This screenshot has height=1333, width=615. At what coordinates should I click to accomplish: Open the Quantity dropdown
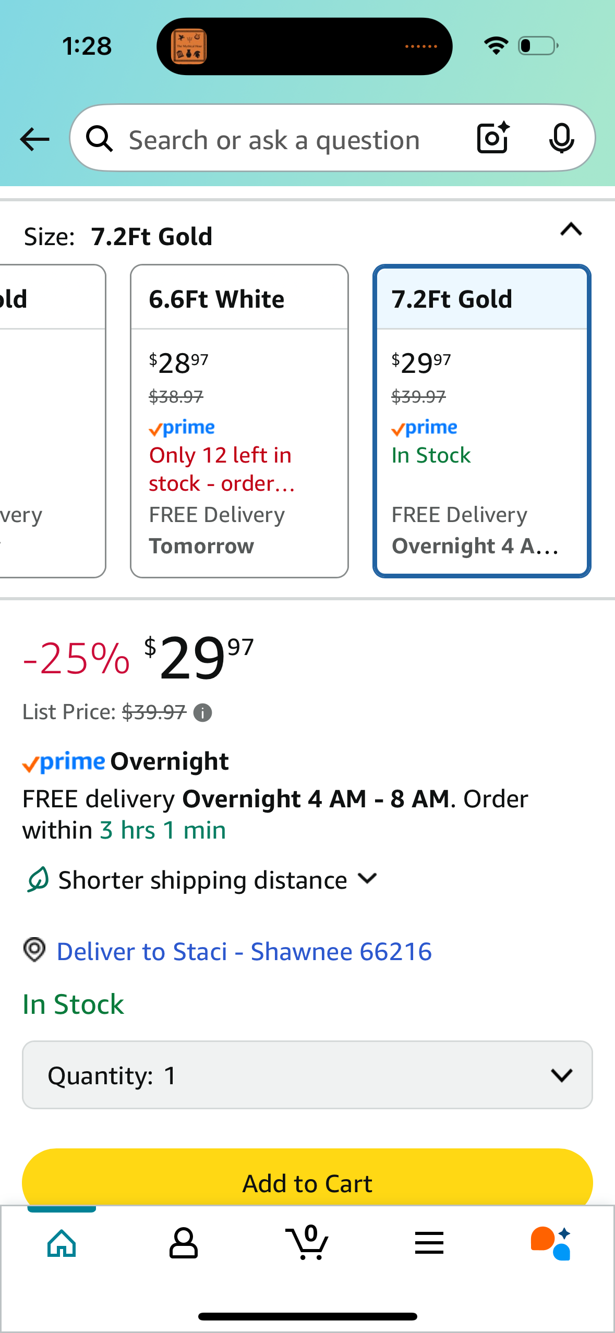(x=307, y=1075)
